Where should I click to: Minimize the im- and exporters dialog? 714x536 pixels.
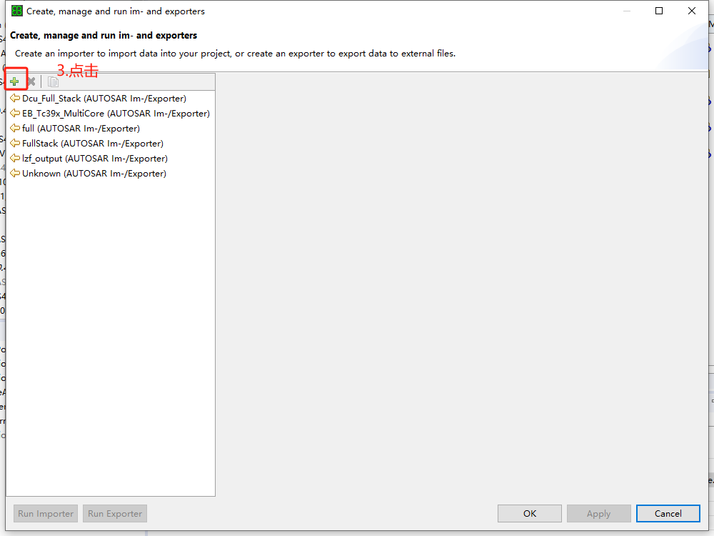[626, 11]
